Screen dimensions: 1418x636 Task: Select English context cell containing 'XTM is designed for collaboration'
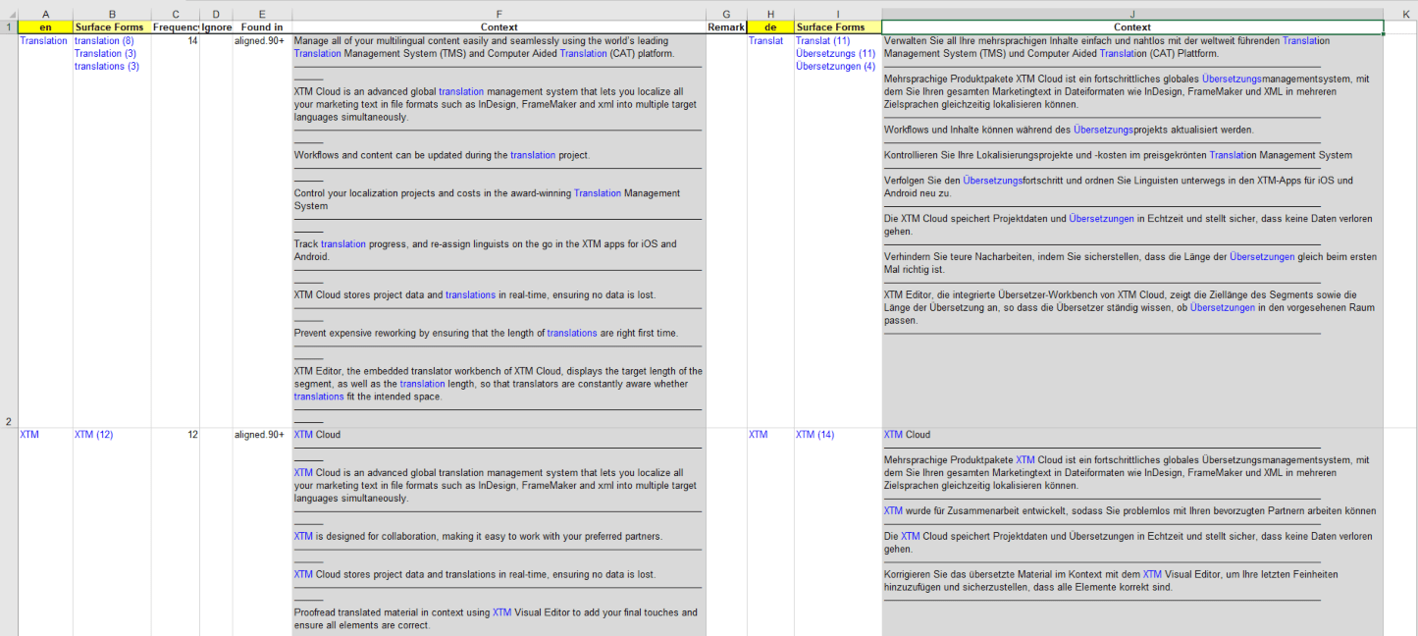pos(499,532)
